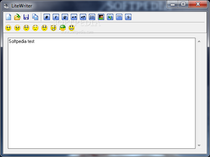Underline text with the U button
The width and height of the screenshot is (210, 157).
point(65,17)
